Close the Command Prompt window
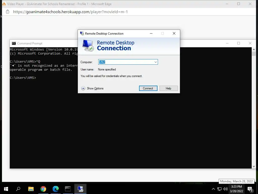258x194 pixels. pyautogui.click(x=250, y=43)
